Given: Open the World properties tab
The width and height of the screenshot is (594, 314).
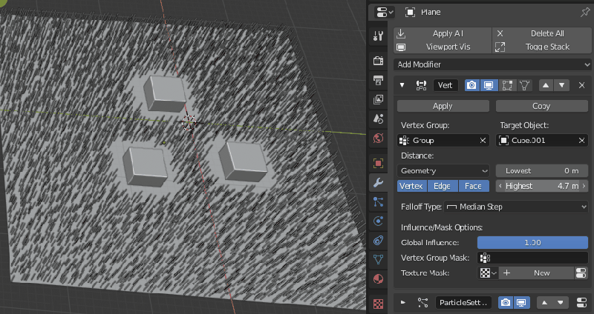Looking at the screenshot, I should pos(378,138).
